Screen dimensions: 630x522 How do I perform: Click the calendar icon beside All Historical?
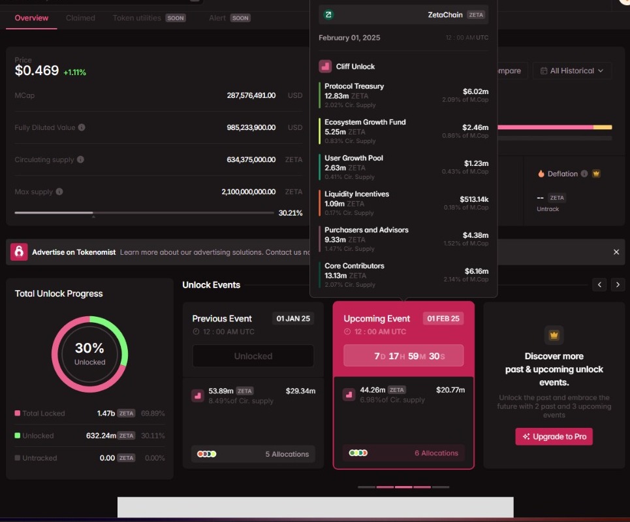pyautogui.click(x=544, y=71)
